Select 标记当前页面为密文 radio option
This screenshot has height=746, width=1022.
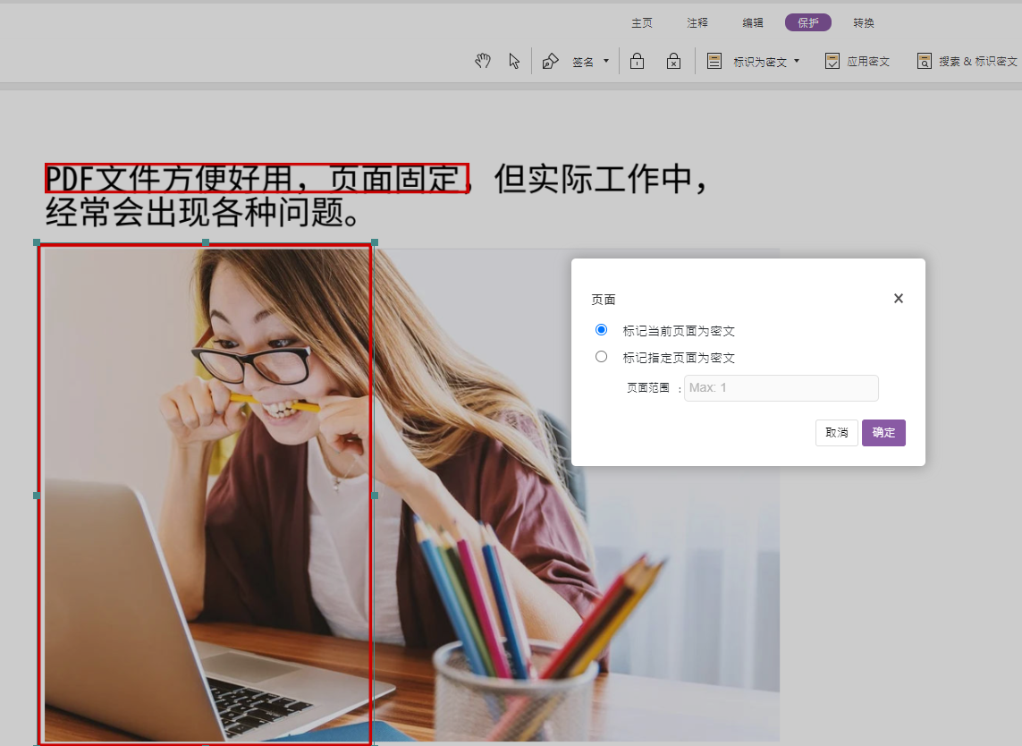601,329
